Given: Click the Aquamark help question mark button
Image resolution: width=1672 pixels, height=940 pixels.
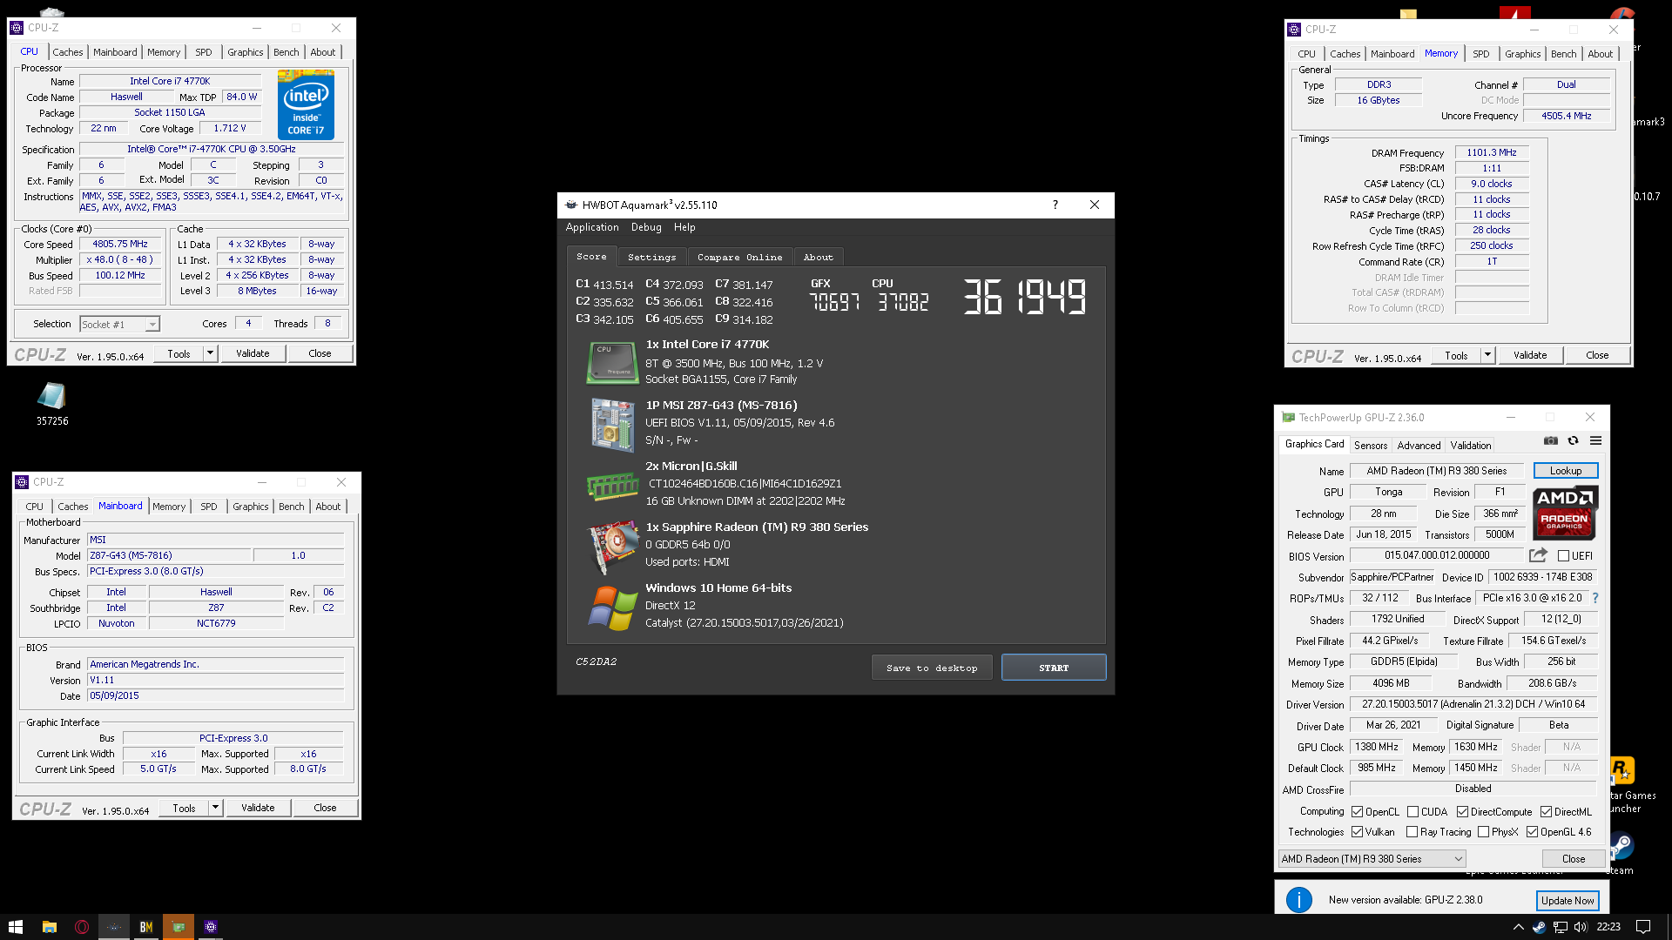Looking at the screenshot, I should (x=1055, y=205).
